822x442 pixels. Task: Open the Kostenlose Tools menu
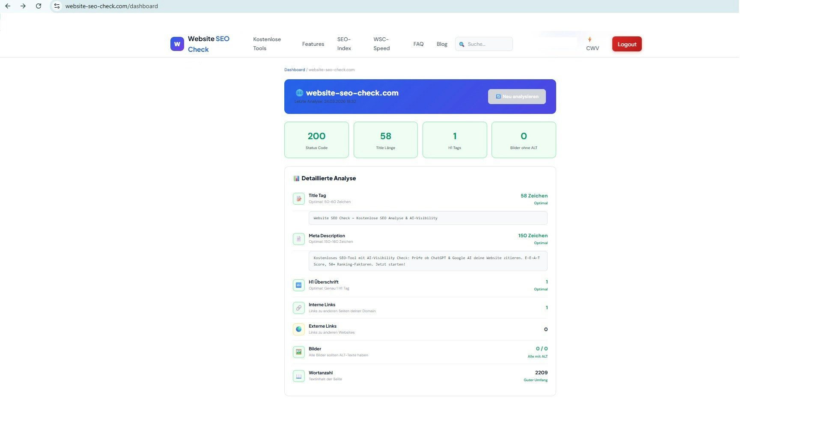click(266, 44)
